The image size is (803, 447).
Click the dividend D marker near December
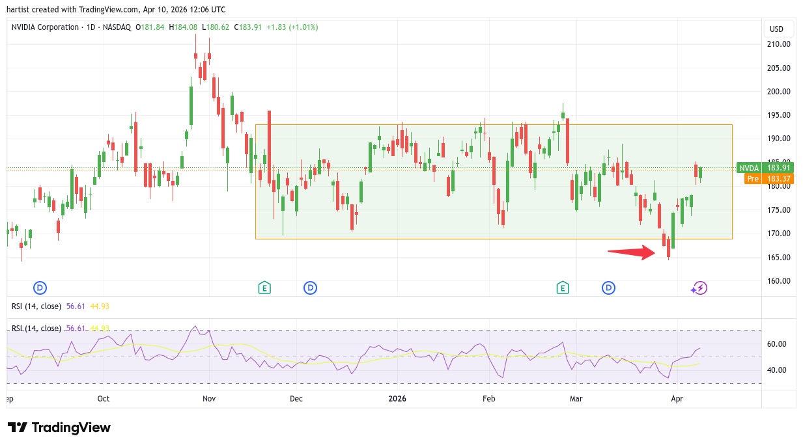(311, 288)
